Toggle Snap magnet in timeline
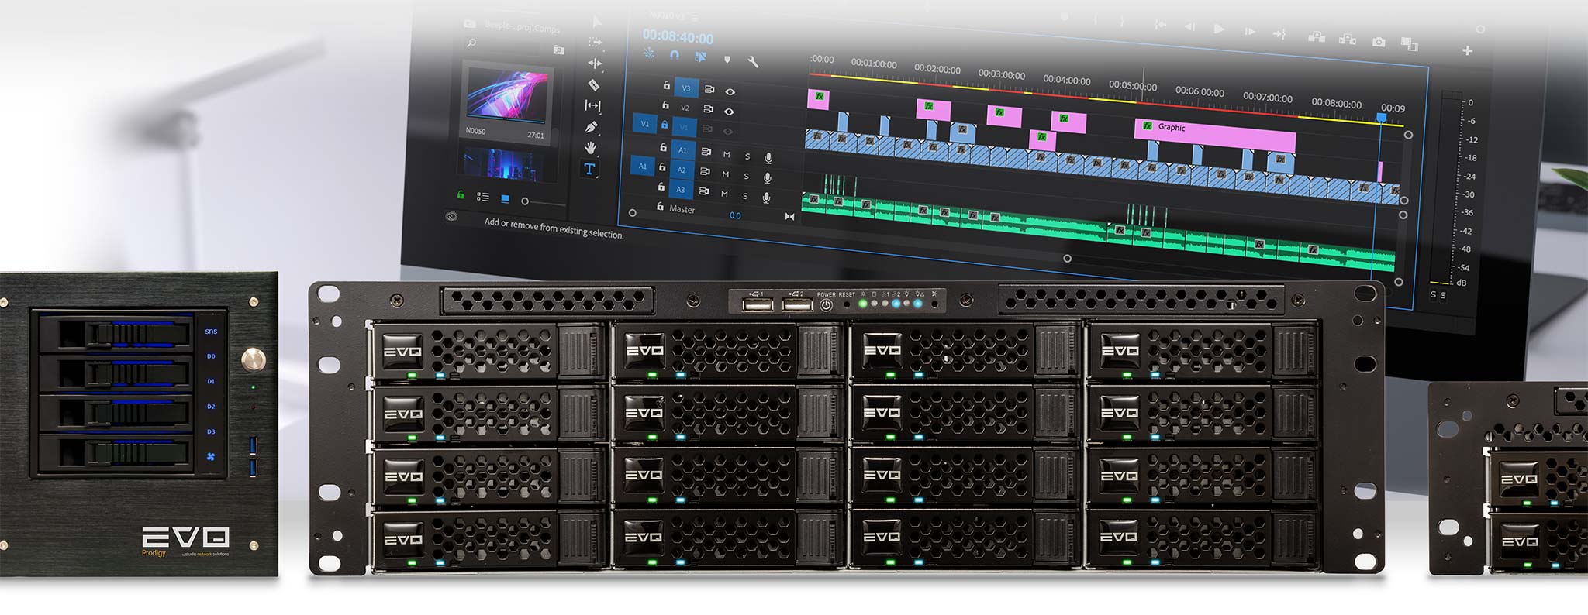1588x615 pixels. pyautogui.click(x=675, y=55)
